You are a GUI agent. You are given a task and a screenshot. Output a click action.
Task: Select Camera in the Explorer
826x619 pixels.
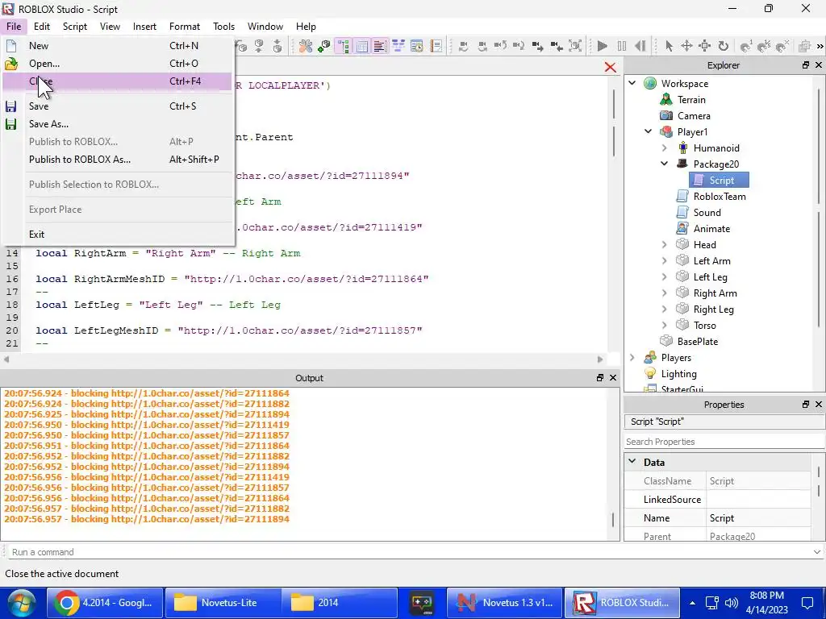point(694,116)
